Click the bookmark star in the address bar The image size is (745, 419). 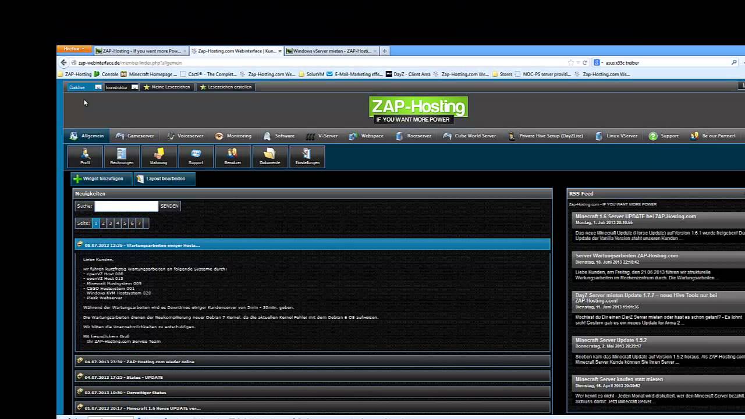pyautogui.click(x=570, y=62)
